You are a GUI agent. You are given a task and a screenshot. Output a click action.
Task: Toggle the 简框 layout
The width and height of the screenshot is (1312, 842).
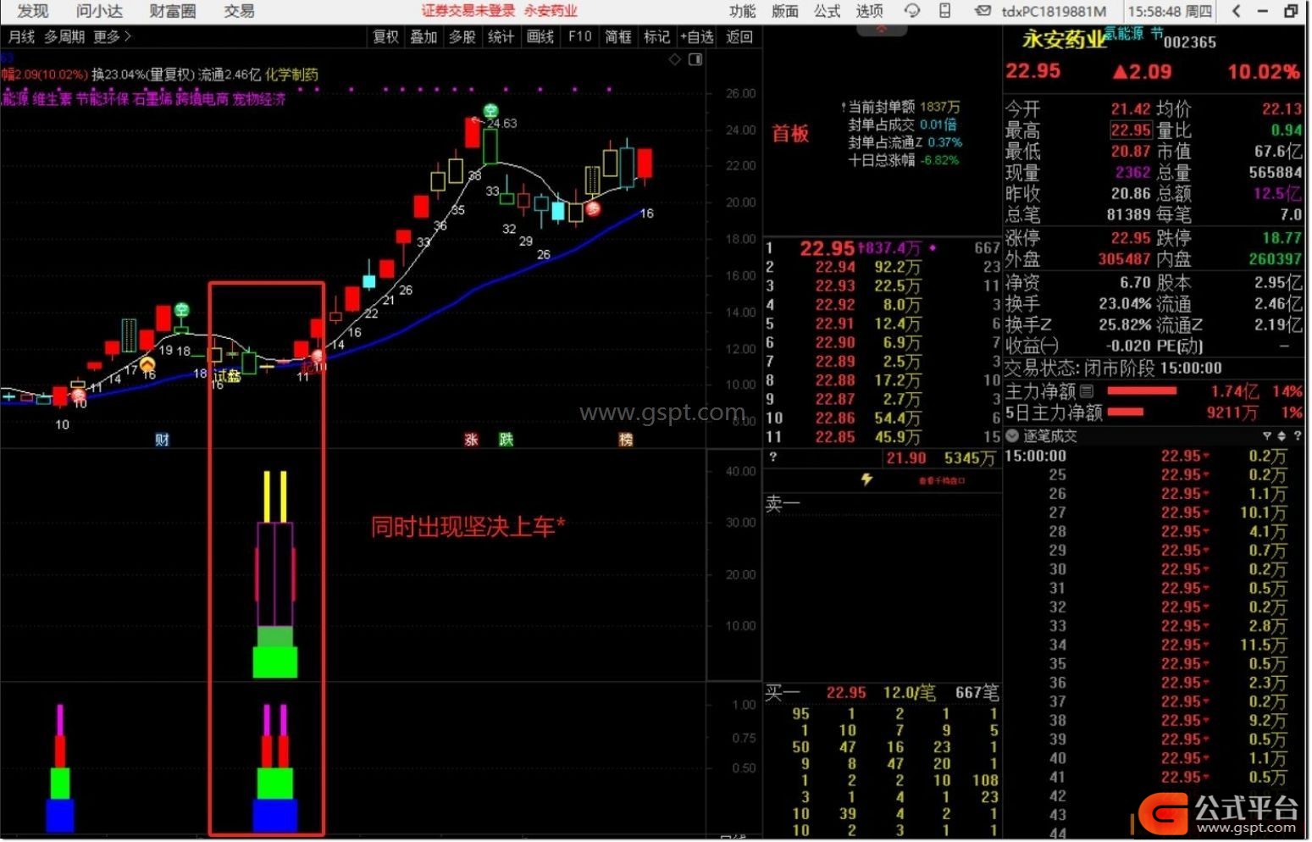618,36
